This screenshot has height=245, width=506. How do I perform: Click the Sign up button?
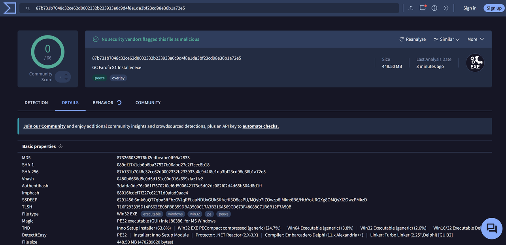coord(494,8)
